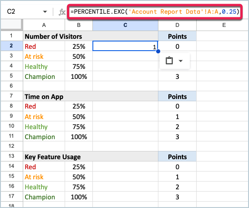Viewport: 249px width, 208px height.
Task: Select cell C2 containing value 1
Action: click(x=125, y=46)
